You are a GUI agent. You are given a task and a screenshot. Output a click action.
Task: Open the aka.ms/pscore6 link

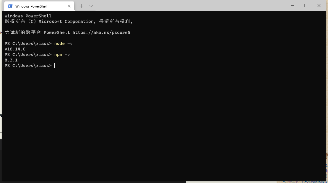point(101,32)
